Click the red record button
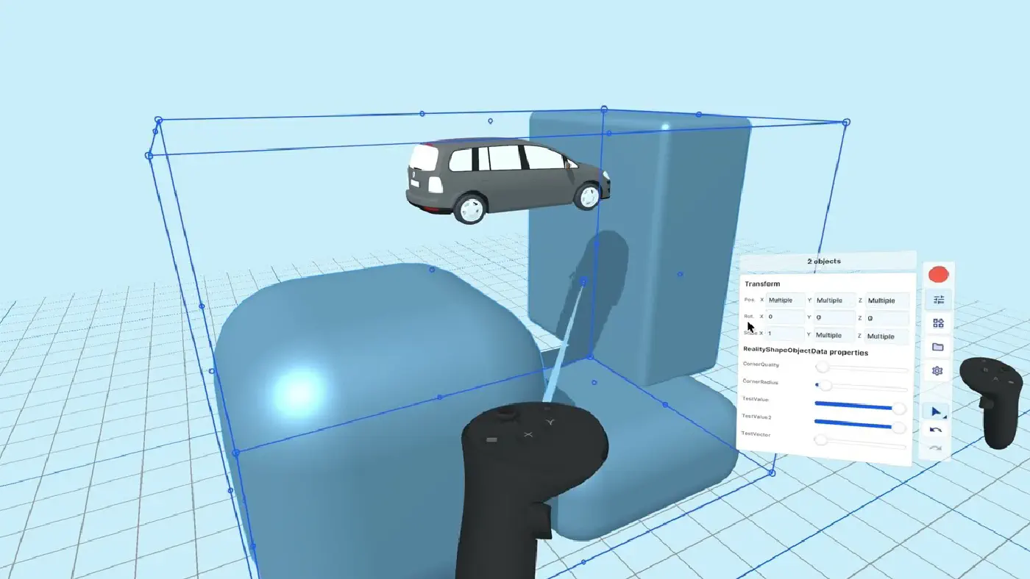 click(939, 275)
